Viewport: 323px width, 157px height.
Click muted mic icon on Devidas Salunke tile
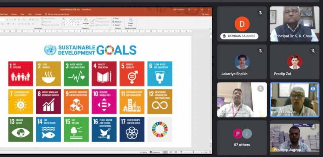(x=261, y=13)
